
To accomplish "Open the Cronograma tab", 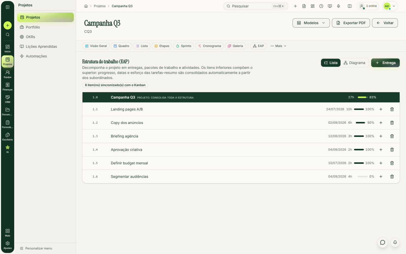I will pos(209,46).
